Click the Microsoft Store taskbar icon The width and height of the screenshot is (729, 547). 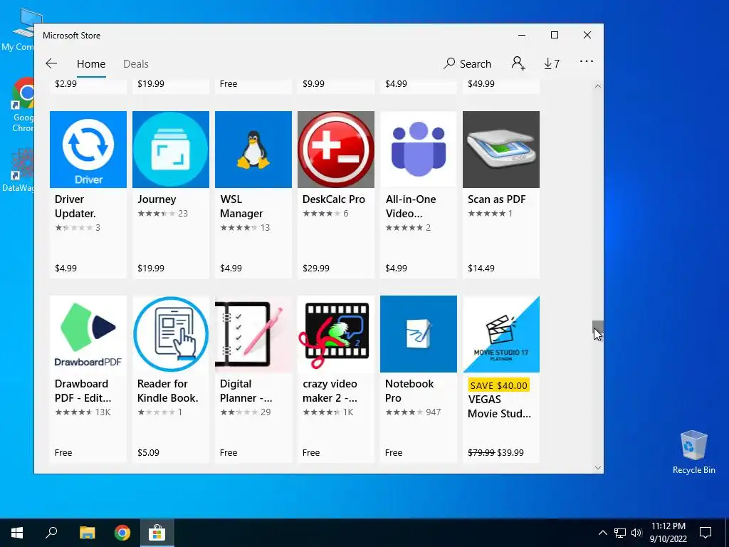click(x=157, y=533)
